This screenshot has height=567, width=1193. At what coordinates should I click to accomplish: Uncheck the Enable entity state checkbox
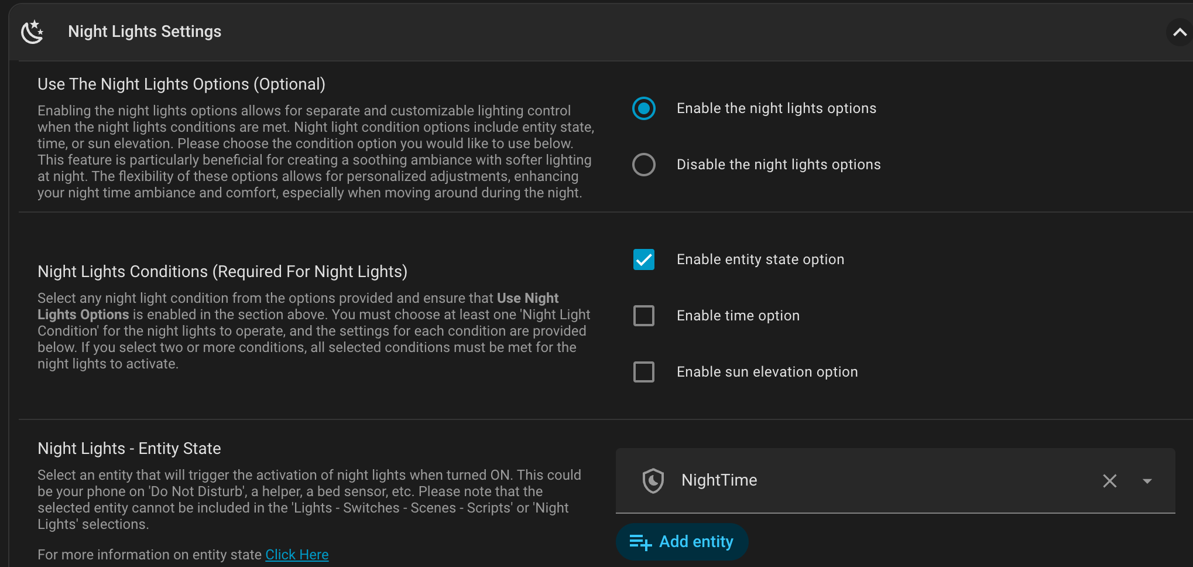(x=643, y=259)
